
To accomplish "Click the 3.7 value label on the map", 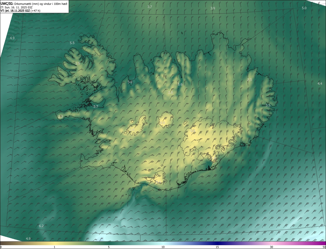I will pos(150,7).
